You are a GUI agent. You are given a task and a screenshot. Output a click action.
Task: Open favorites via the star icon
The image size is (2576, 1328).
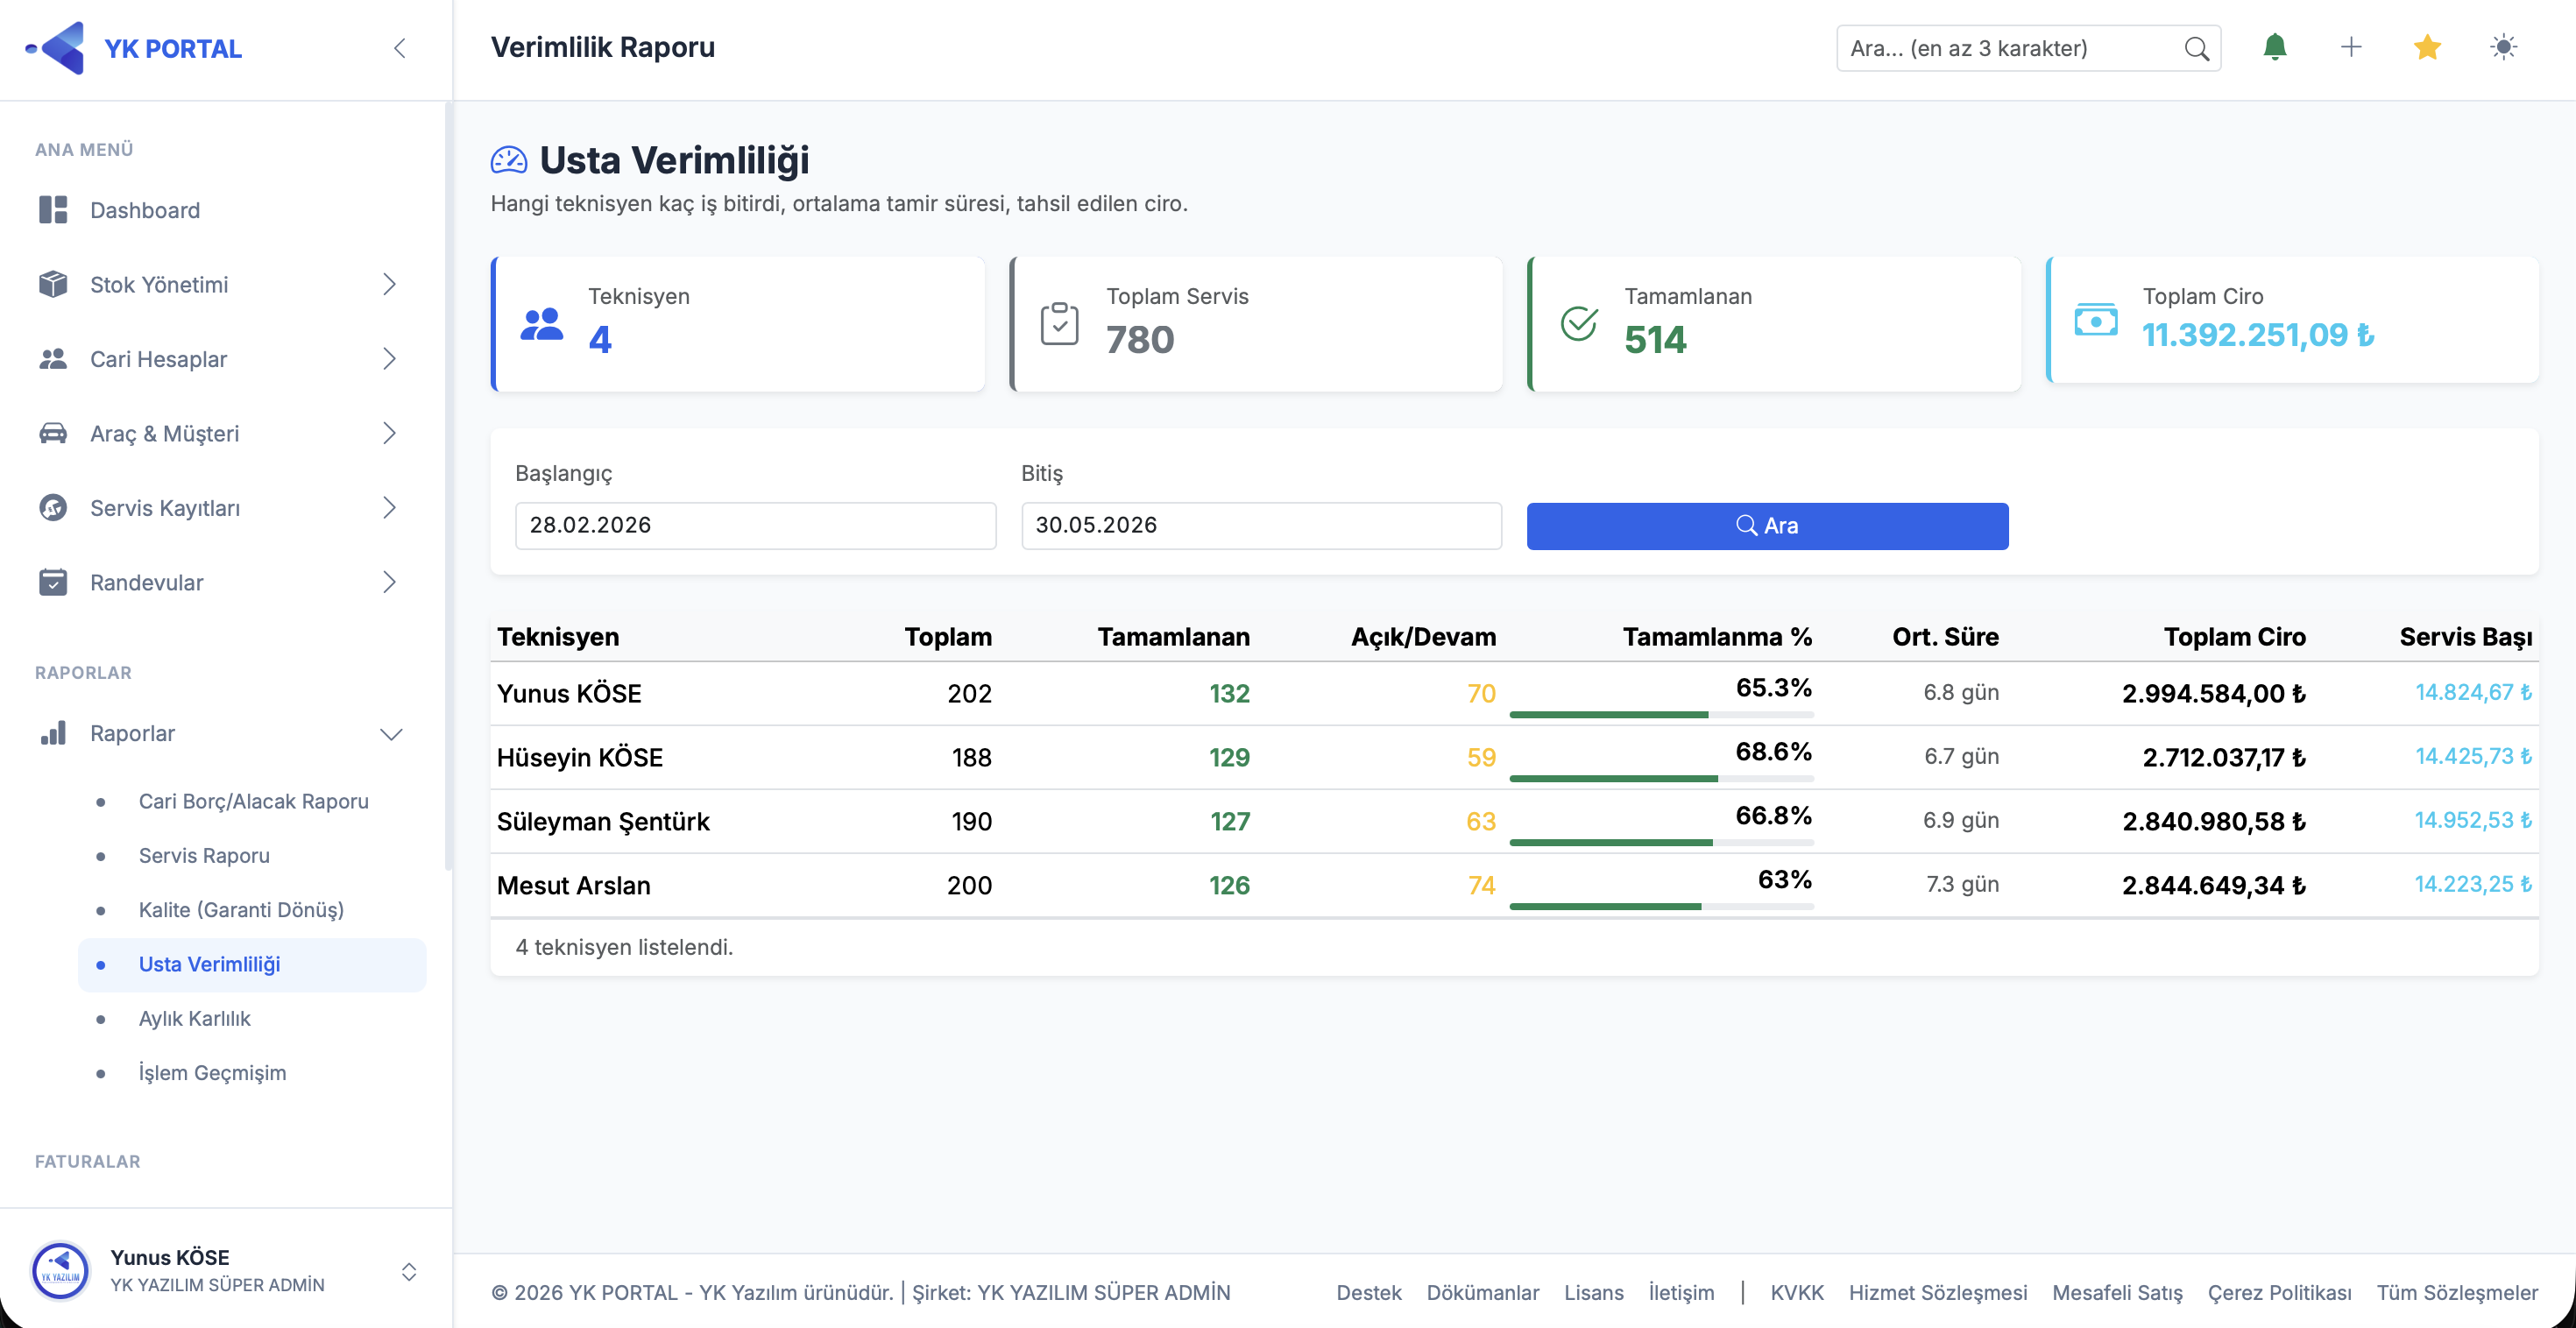click(x=2427, y=47)
